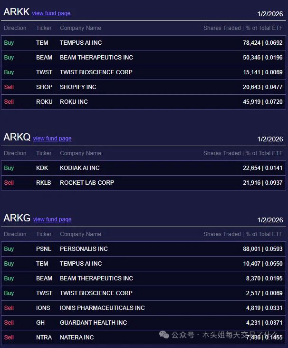Click the ARKQ fund heading
The image size is (288, 348).
[x=17, y=138]
